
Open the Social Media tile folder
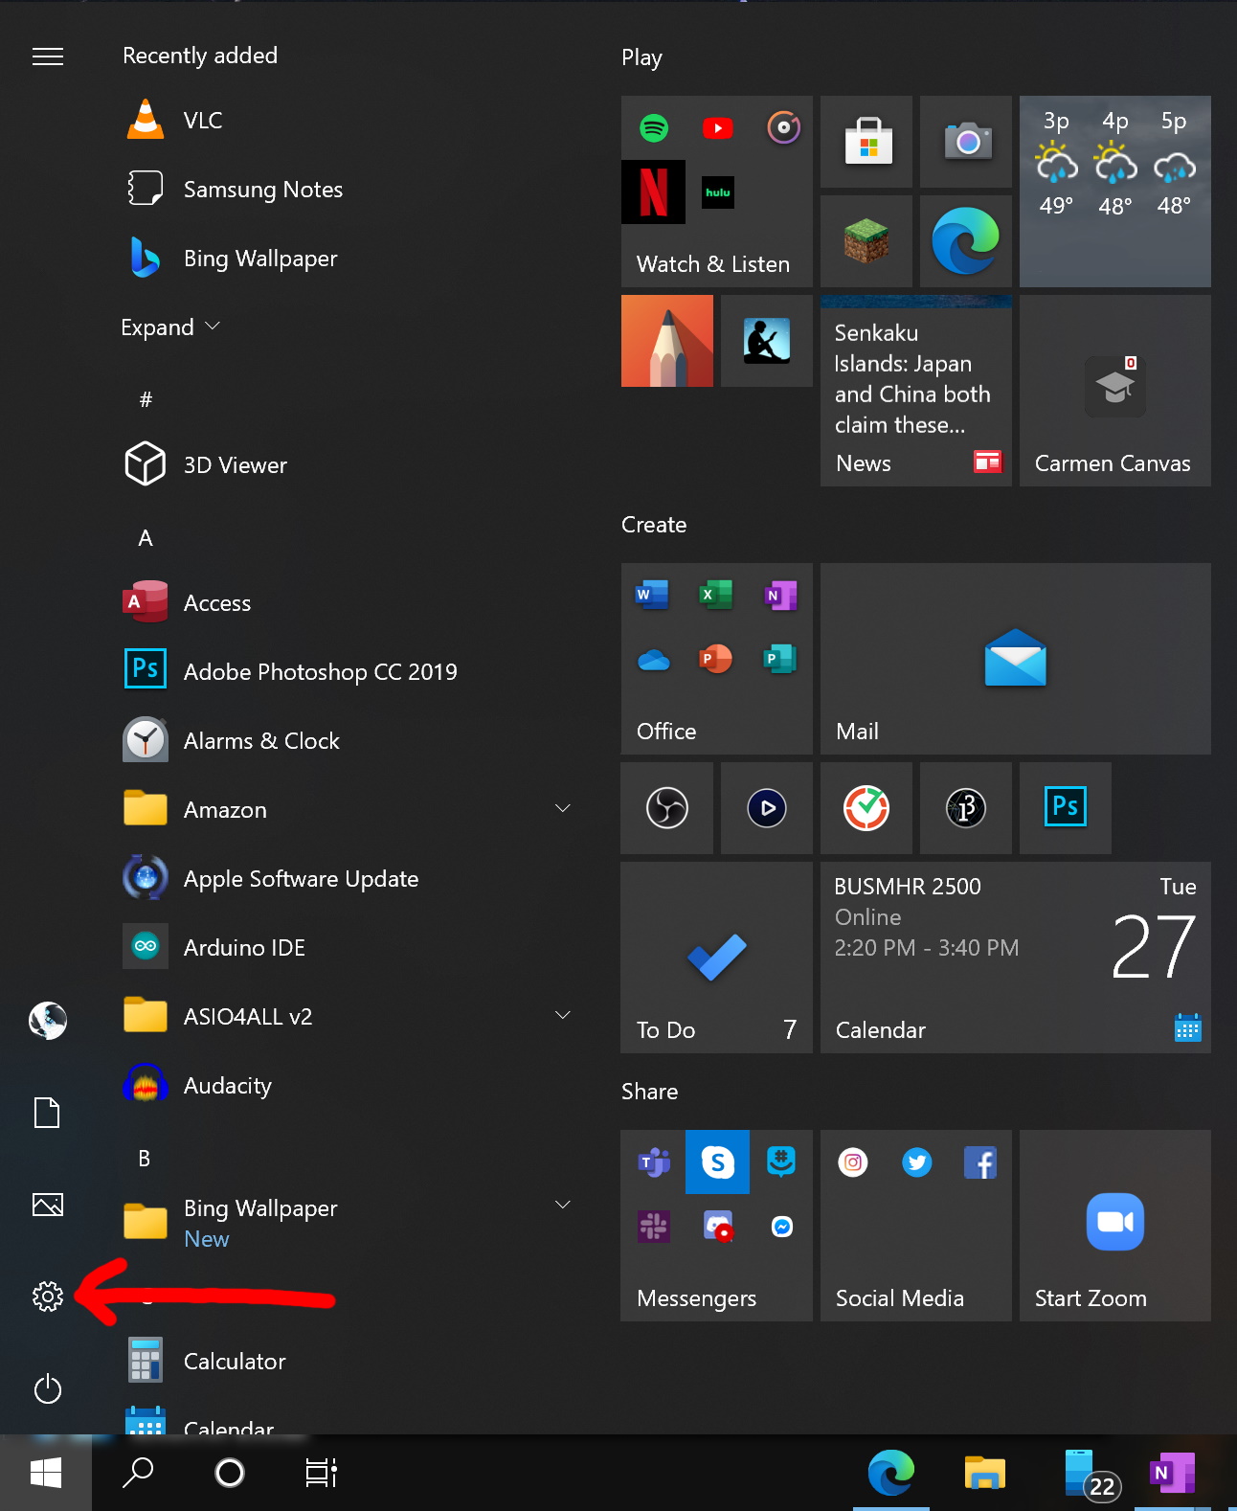pos(916,1226)
